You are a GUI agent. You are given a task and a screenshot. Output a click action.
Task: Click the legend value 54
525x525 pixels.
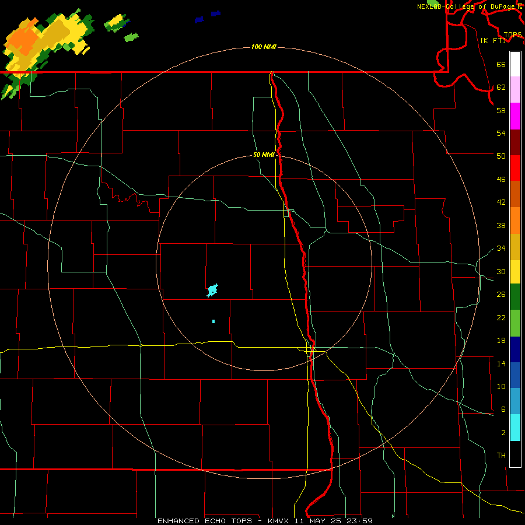pos(501,133)
